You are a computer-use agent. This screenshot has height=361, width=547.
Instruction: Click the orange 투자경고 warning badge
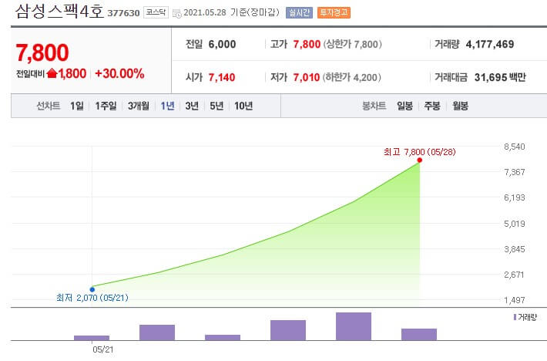pyautogui.click(x=334, y=13)
